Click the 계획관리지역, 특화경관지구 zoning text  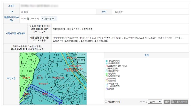point(73,29)
